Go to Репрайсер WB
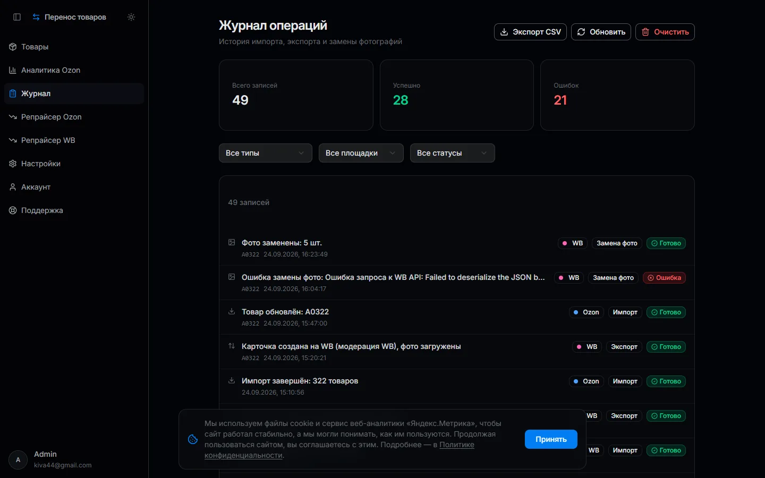The image size is (765, 478). tap(74, 140)
